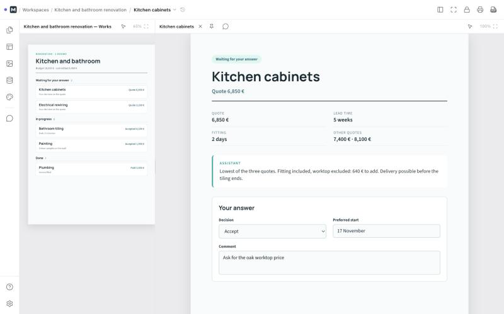504x314 pixels.
Task: Click the Assistant note text
Action: point(329,175)
